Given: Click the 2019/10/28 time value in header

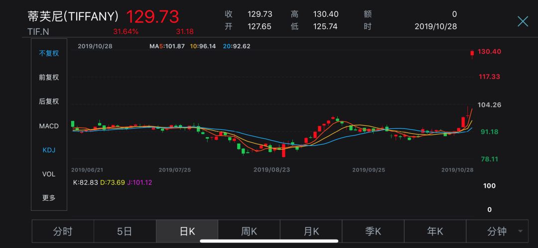Looking at the screenshot, I should click(x=436, y=26).
